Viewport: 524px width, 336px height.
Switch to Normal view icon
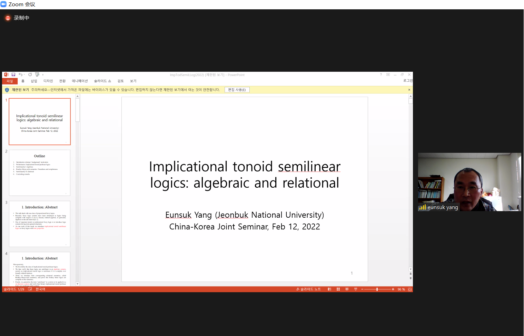click(329, 289)
